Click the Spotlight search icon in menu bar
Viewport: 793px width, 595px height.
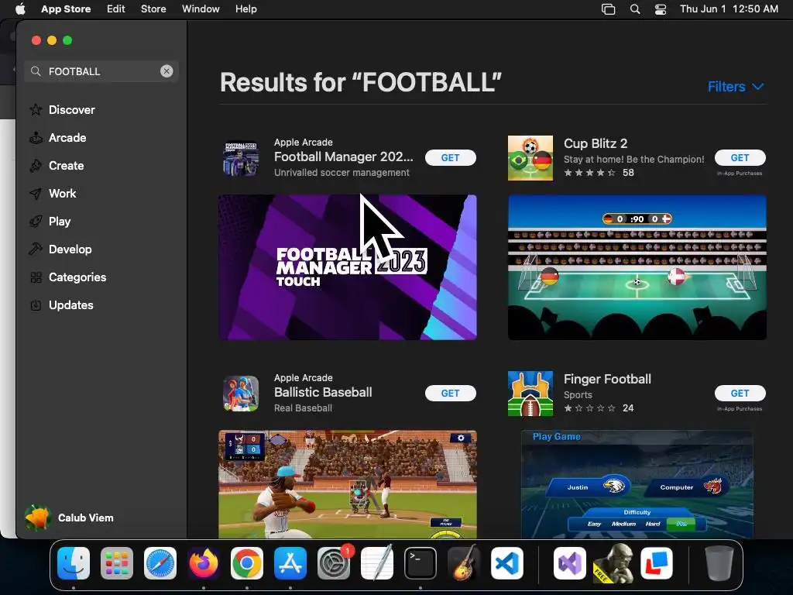pos(635,9)
